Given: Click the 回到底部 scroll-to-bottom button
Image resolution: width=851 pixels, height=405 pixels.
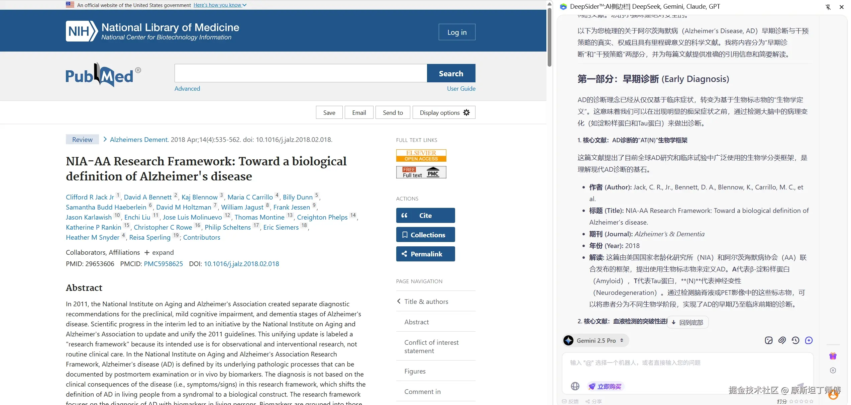Looking at the screenshot, I should pyautogui.click(x=687, y=322).
